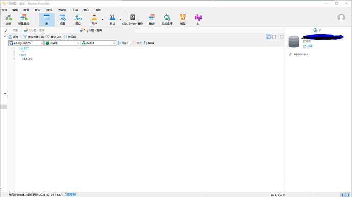Open the 收藏夹 favorites menu
The width and height of the screenshot is (352, 197).
click(62, 10)
